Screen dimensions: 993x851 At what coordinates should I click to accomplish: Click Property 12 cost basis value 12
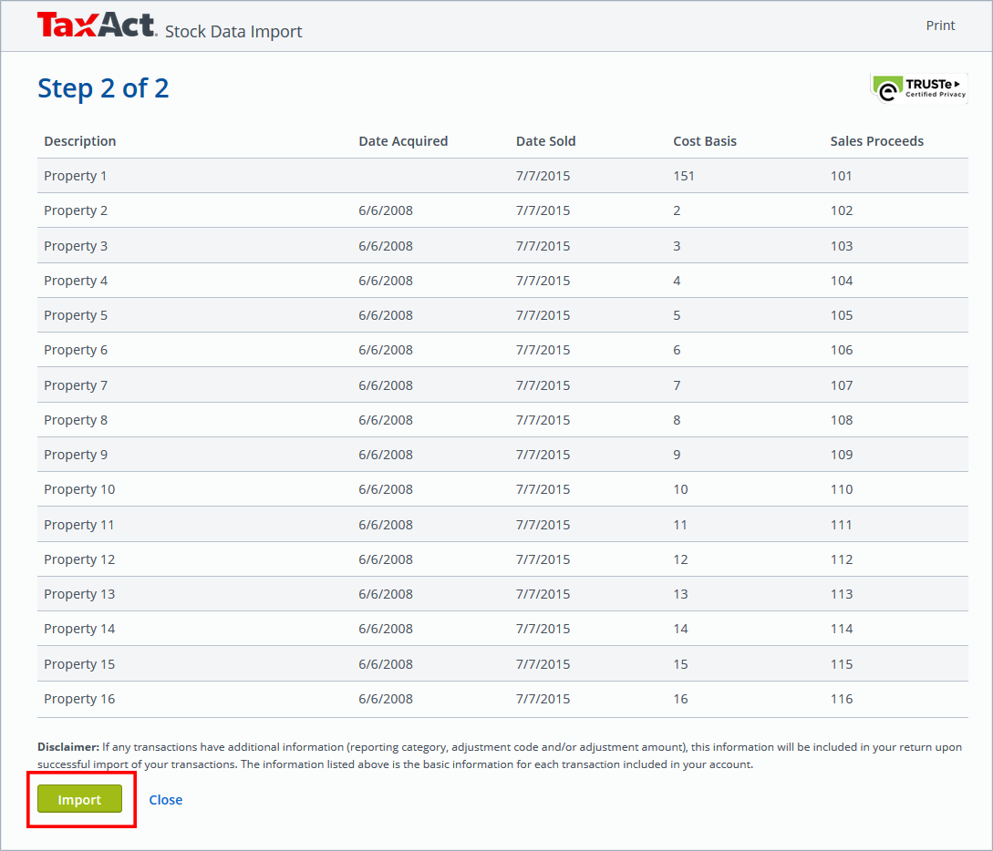(x=680, y=560)
